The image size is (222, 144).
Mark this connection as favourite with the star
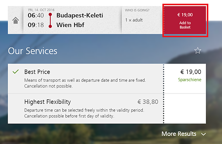pyautogui.click(x=198, y=50)
